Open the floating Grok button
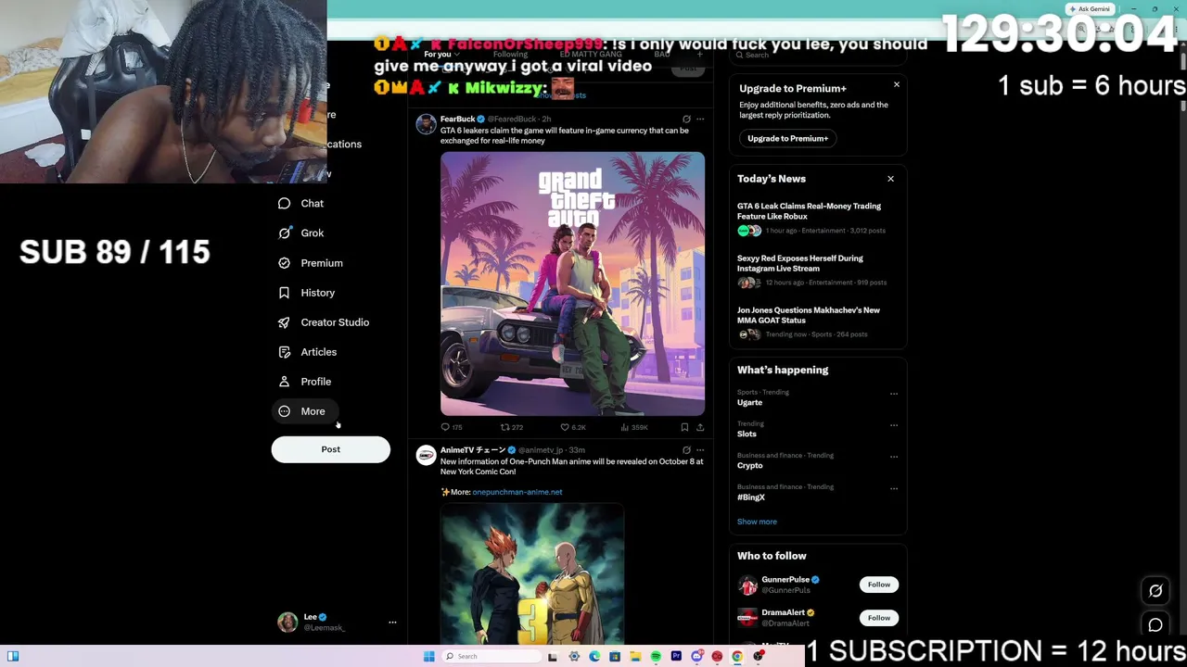 pyautogui.click(x=1155, y=591)
